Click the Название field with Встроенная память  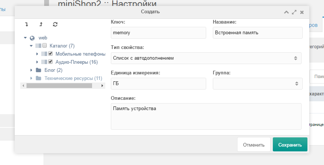(x=257, y=33)
